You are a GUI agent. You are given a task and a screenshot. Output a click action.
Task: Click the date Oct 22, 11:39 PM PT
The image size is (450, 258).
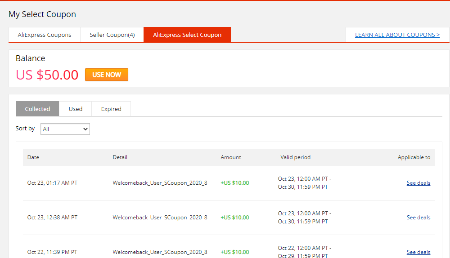point(52,252)
